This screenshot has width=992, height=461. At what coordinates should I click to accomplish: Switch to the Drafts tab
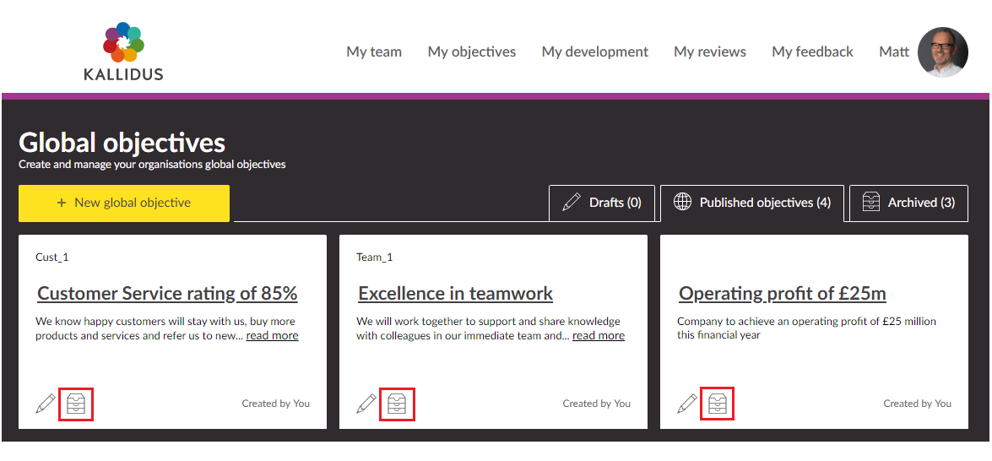coord(602,203)
